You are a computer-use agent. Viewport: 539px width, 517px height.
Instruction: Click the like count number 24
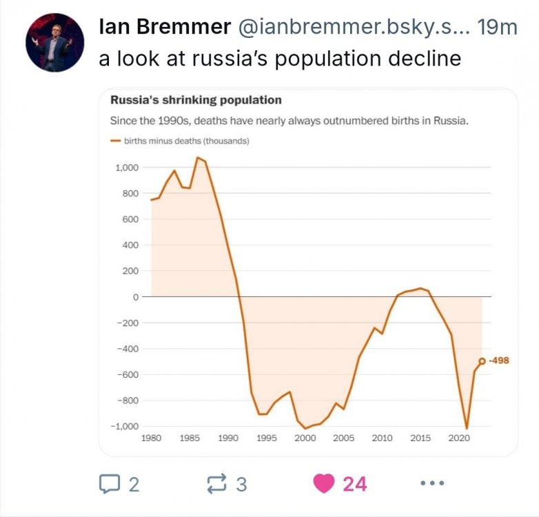point(355,484)
